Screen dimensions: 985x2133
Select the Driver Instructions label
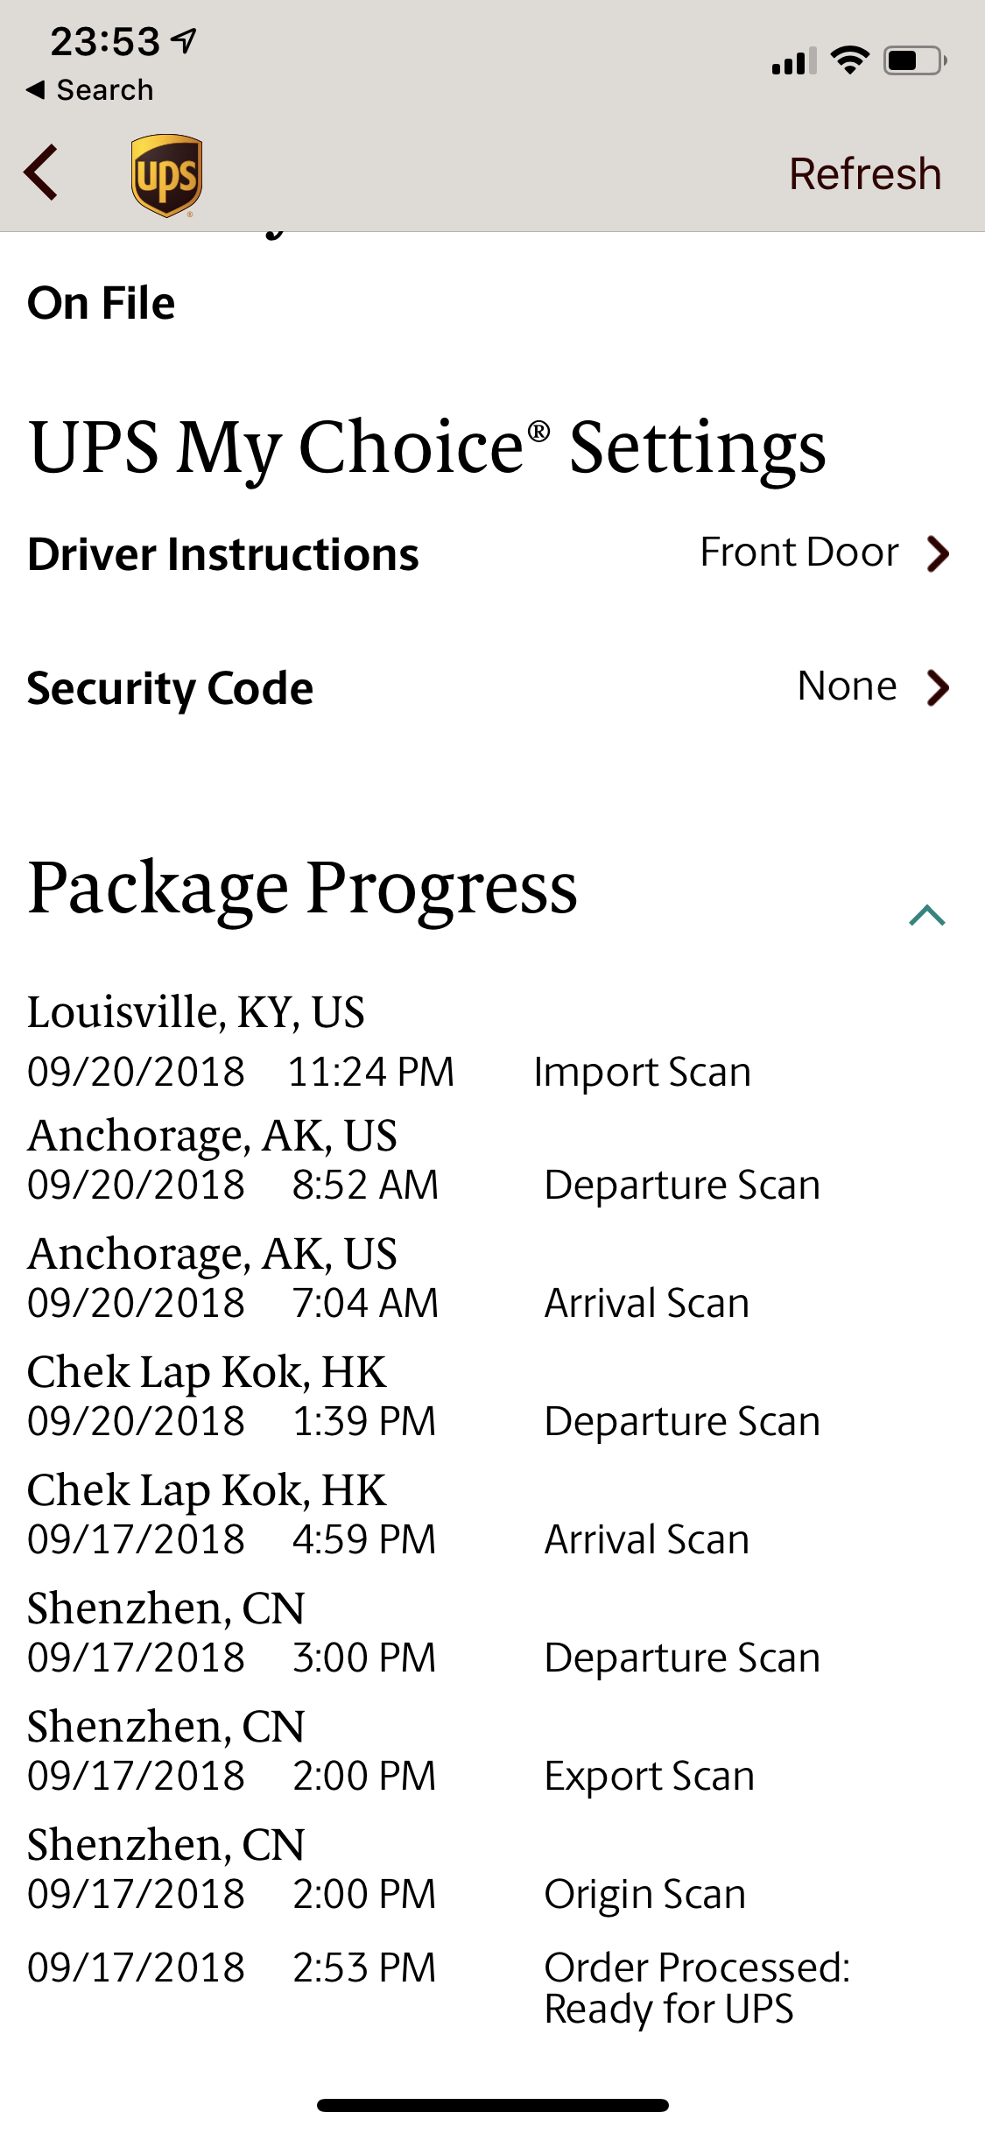[223, 554]
